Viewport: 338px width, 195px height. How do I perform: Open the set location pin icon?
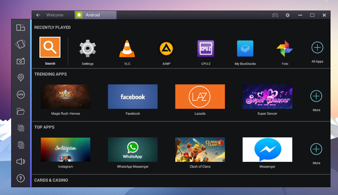point(21,78)
